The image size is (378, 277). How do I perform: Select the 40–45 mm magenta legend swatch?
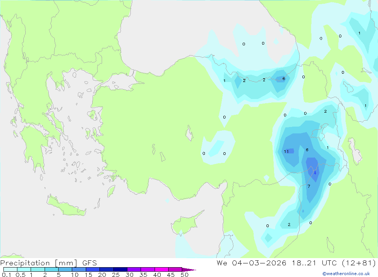161,269
